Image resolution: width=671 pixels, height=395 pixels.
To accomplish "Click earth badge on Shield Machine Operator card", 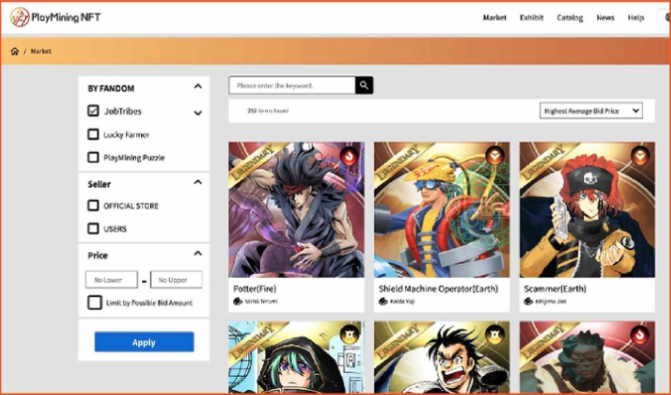I will tap(494, 156).
